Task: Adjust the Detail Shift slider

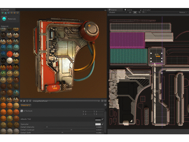Action: click(70, 133)
